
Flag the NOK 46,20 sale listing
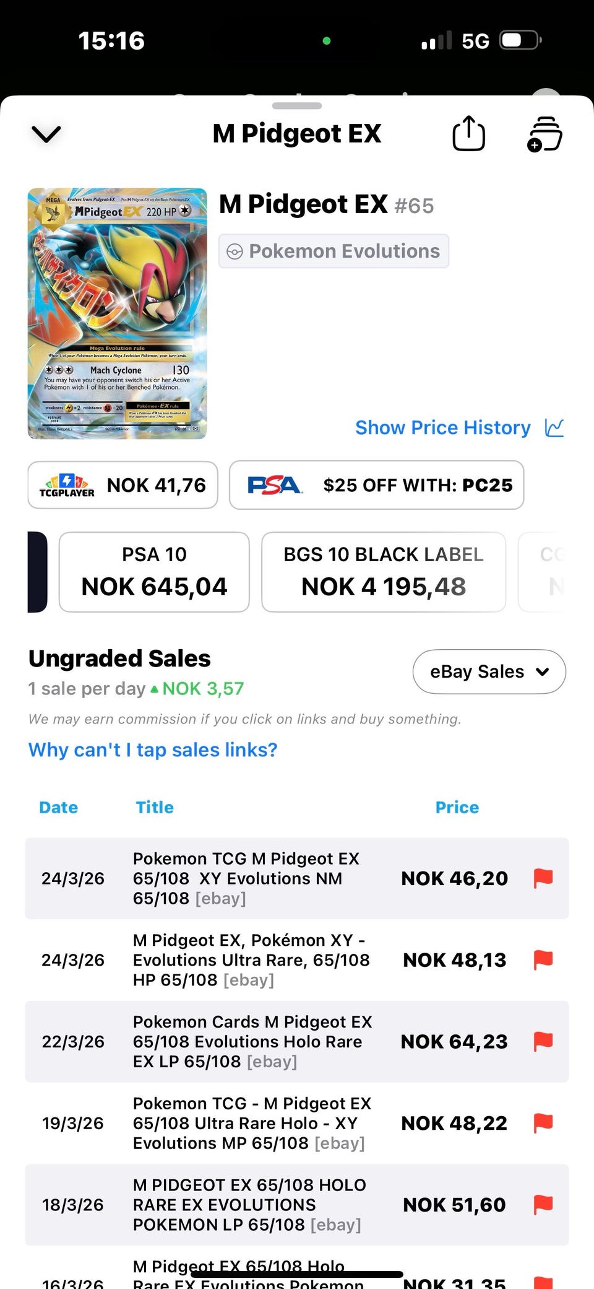543,878
